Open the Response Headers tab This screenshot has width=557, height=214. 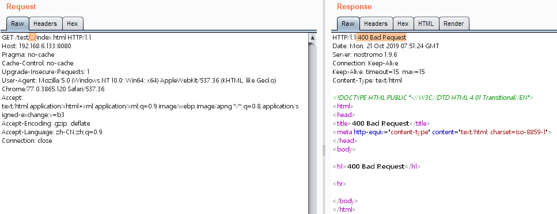coord(376,24)
